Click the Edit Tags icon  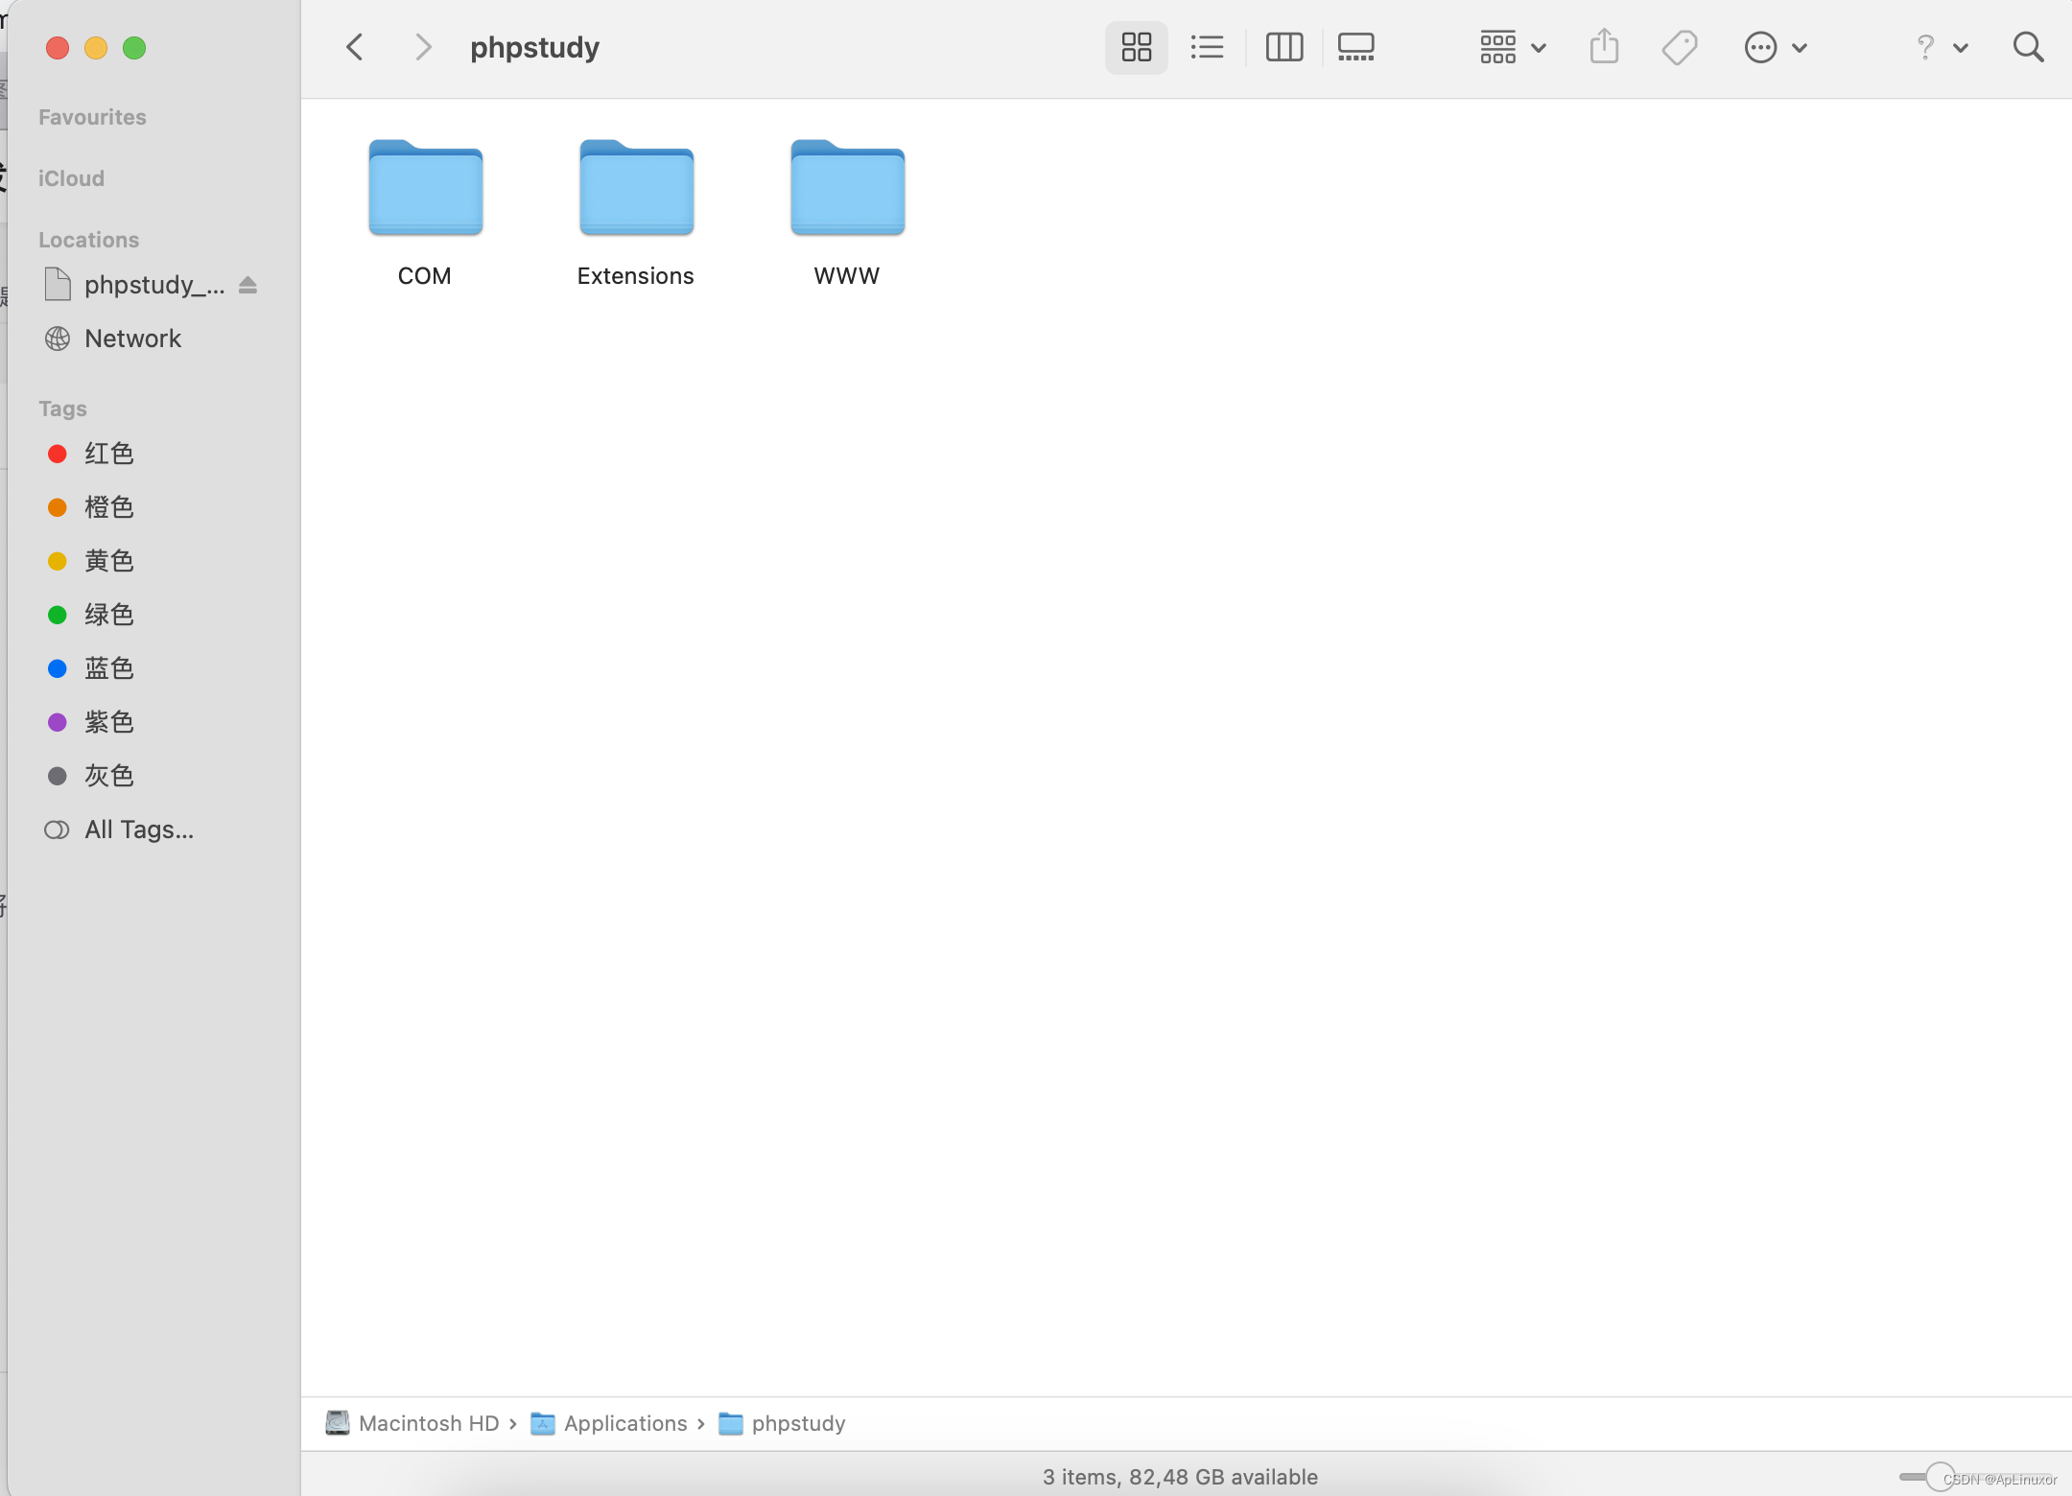coord(1679,47)
